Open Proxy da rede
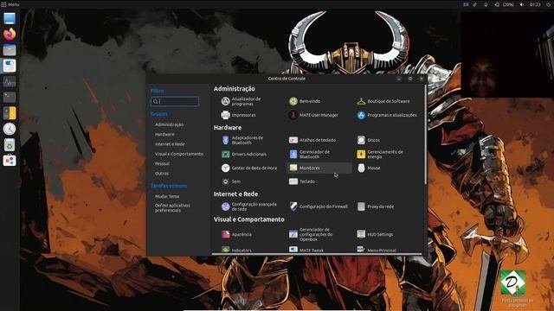Viewport: 554px width, 311px height. [375, 206]
